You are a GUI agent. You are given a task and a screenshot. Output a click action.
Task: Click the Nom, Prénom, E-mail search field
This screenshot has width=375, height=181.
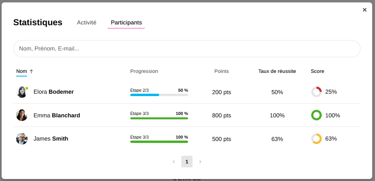[186, 48]
